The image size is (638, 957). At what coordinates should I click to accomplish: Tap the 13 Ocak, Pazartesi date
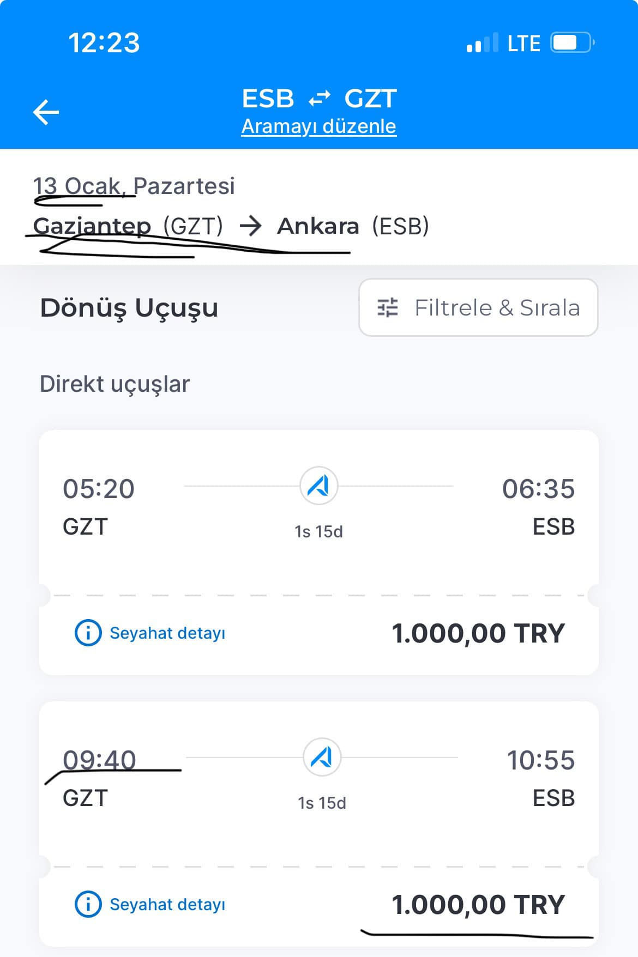(x=134, y=186)
